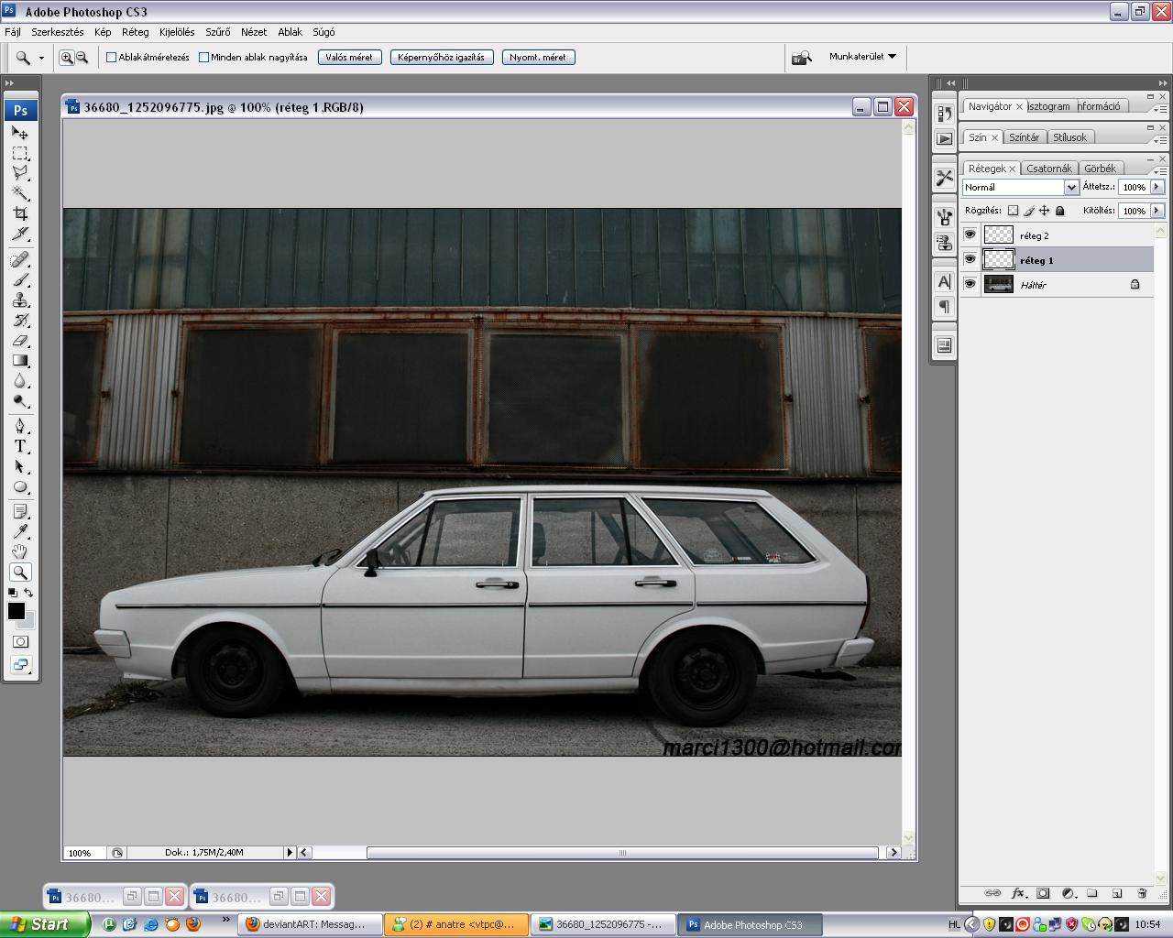Viewport: 1173px width, 938px height.
Task: Open adjustment layer menu
Action: 1068,893
